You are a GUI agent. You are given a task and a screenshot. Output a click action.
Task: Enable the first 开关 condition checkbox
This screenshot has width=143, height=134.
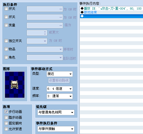tap(6, 9)
